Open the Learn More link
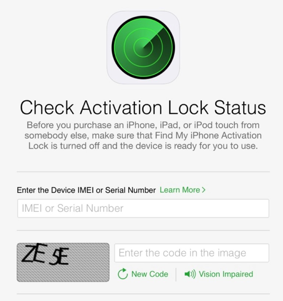The height and width of the screenshot is (301, 283). 183,190
